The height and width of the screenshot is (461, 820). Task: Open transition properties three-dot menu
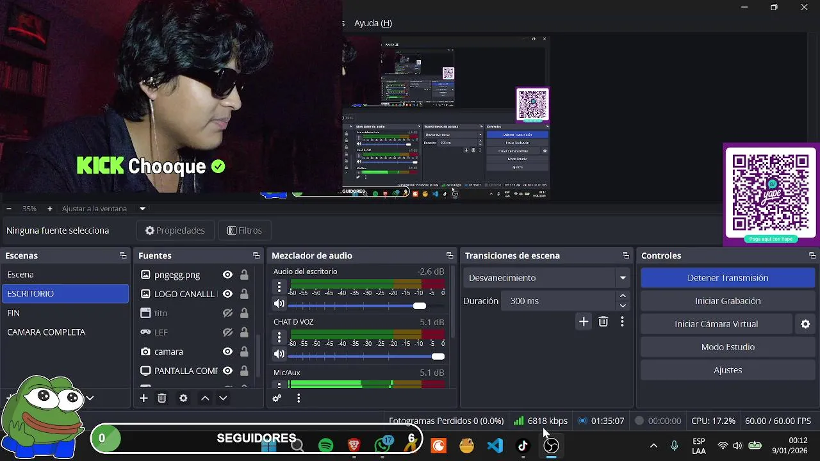click(x=622, y=321)
